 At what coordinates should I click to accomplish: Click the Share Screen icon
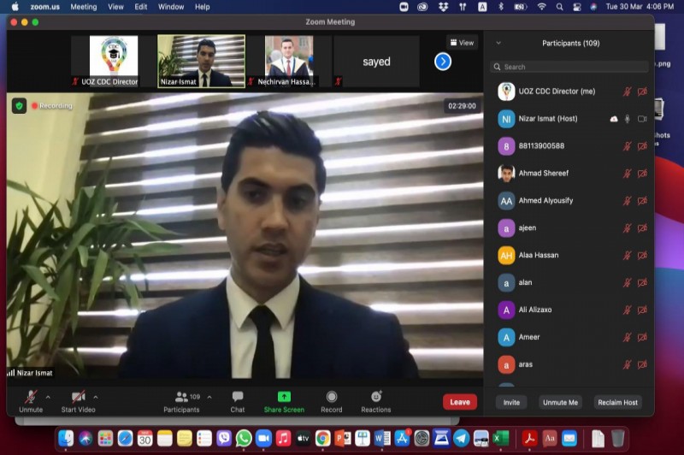[x=284, y=398]
